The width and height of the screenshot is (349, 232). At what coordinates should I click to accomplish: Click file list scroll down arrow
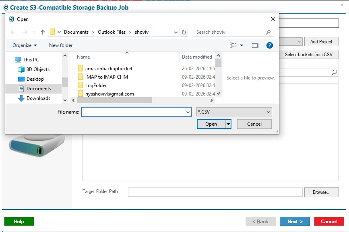pos(218,94)
